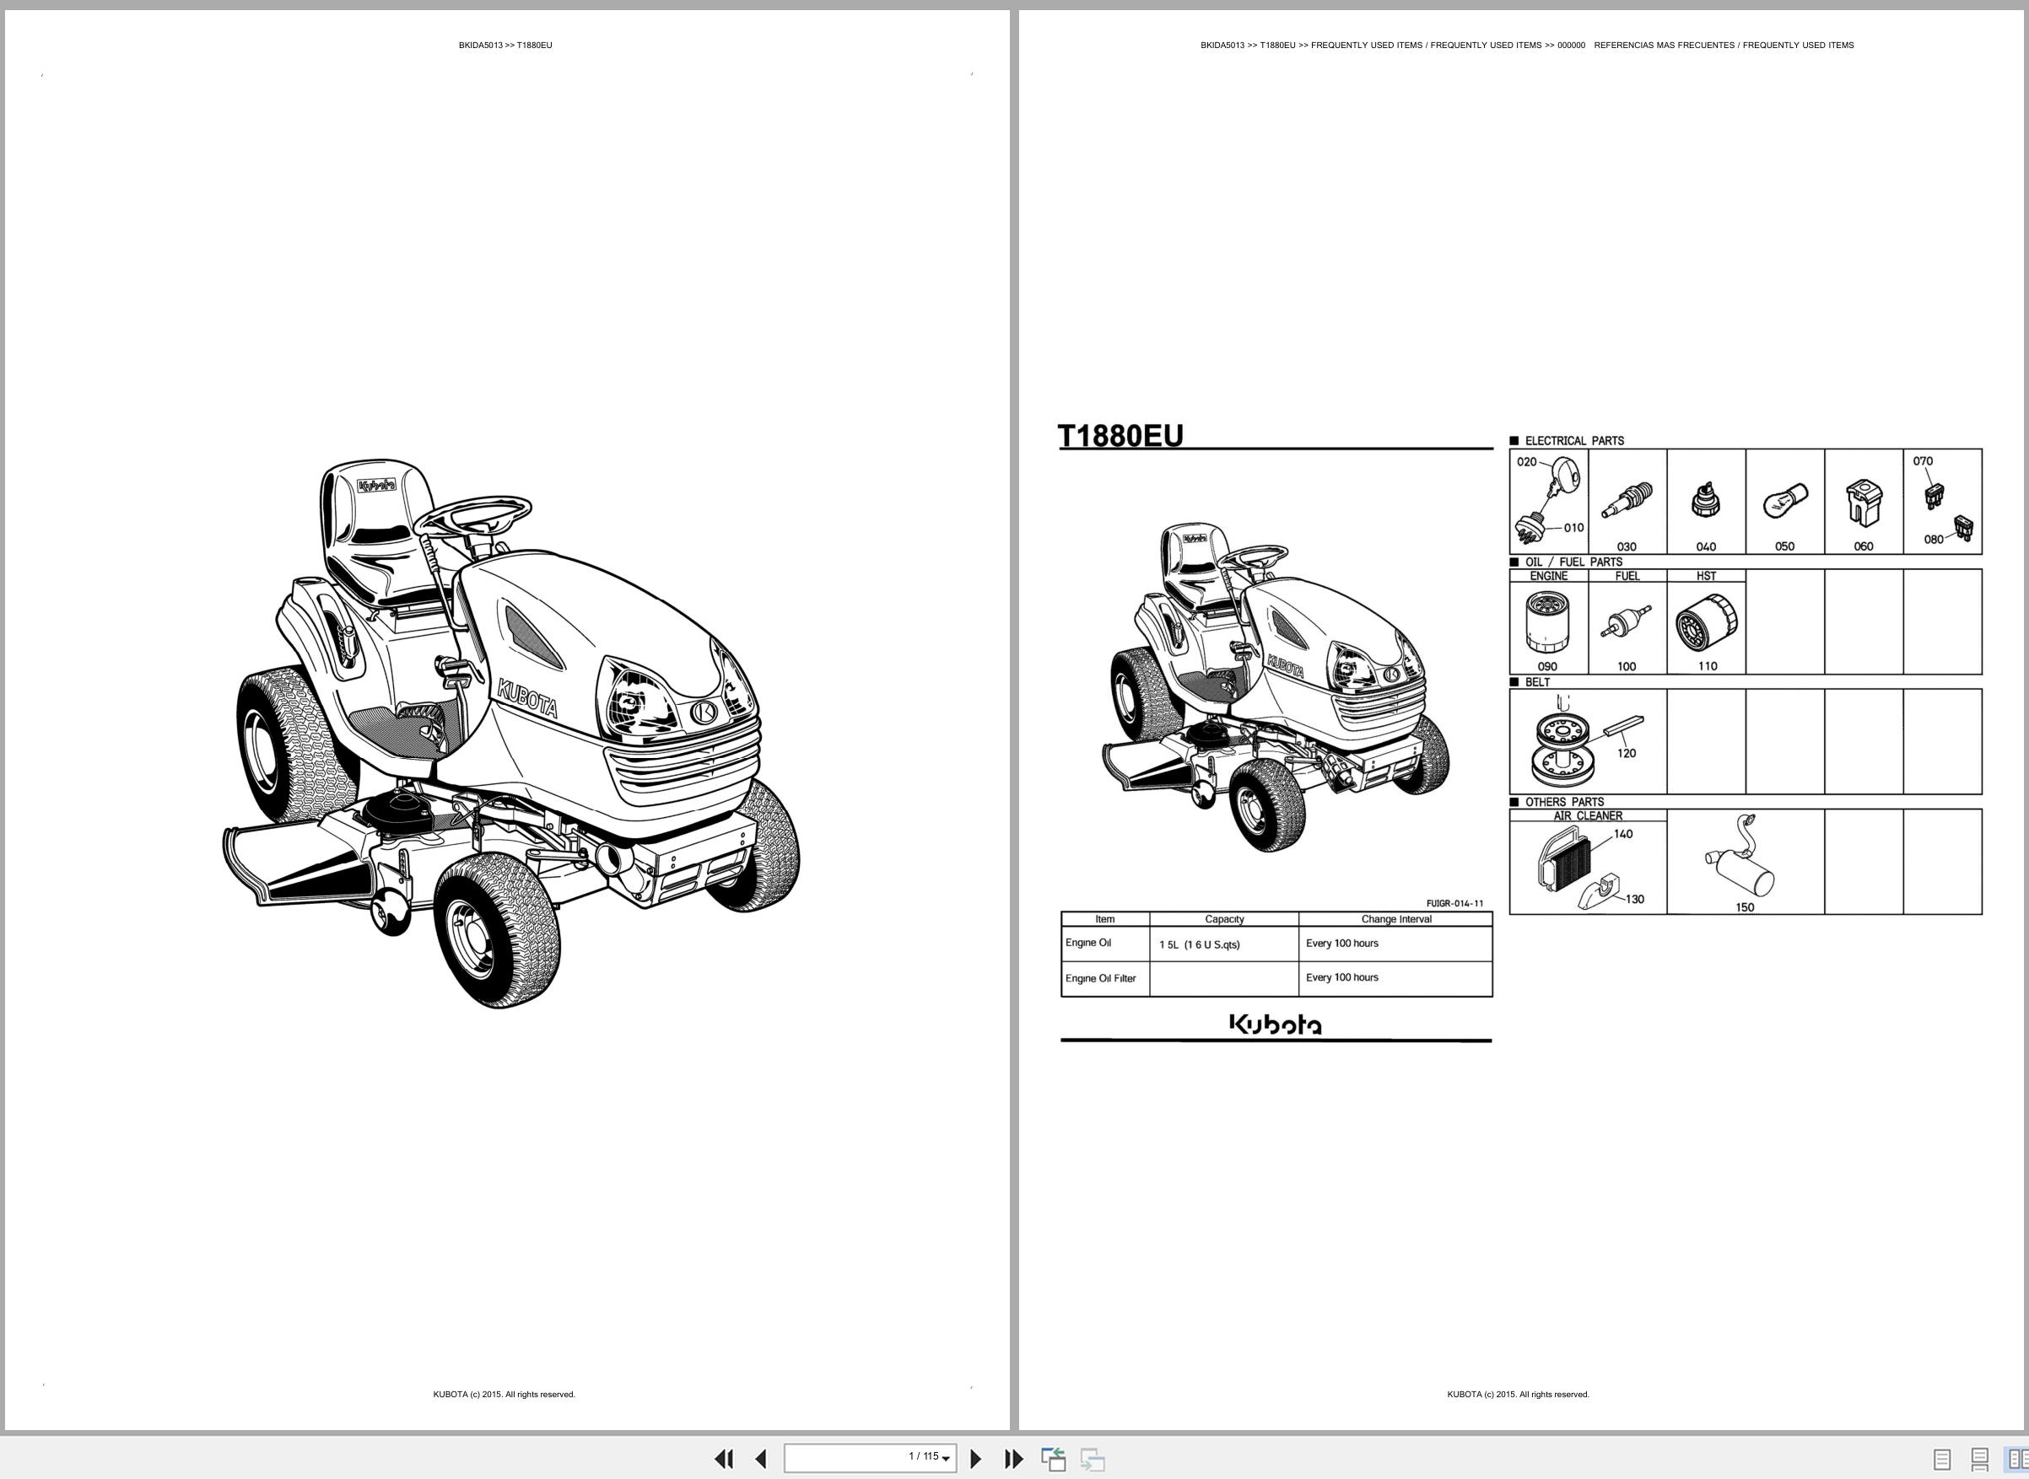Select the HST filter part 110

(1707, 628)
